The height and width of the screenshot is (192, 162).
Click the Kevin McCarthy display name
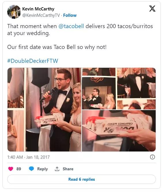point(38,9)
